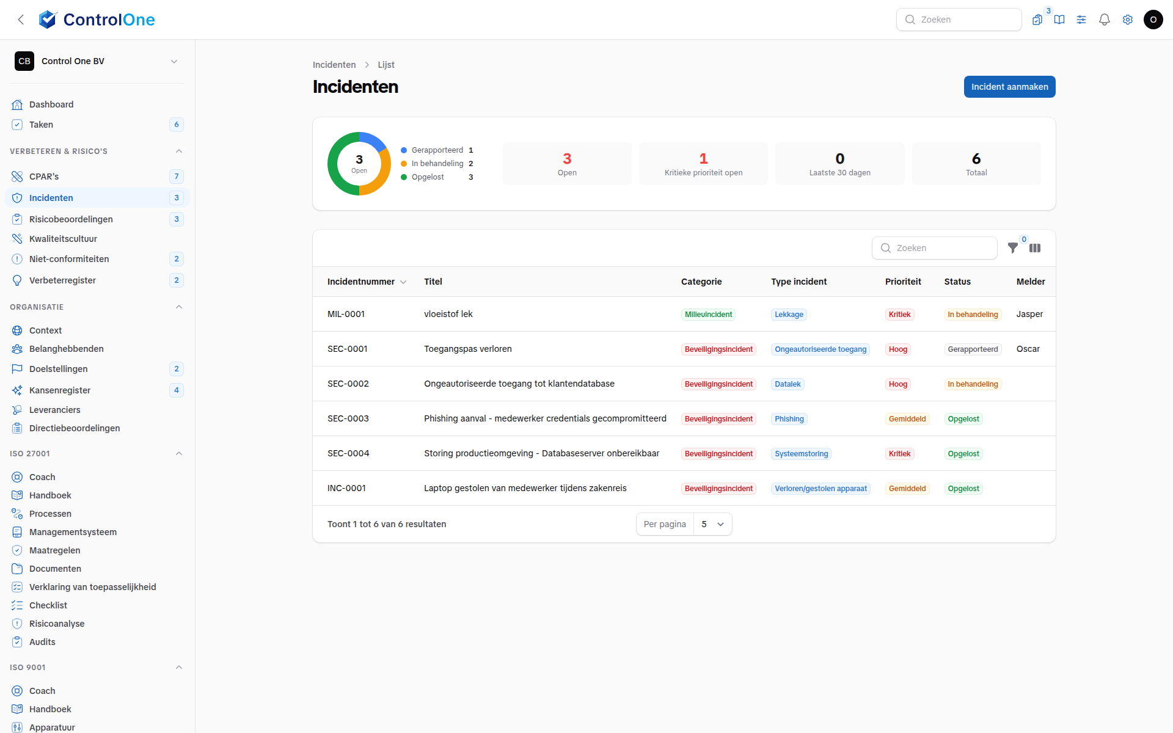Open Taken in the sidebar
Image resolution: width=1173 pixels, height=733 pixels.
click(98, 125)
